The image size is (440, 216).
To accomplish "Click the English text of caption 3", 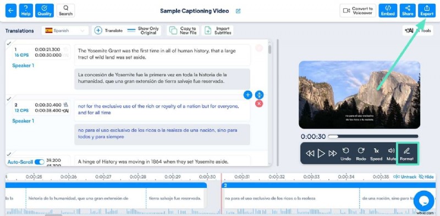I will click(x=162, y=161).
